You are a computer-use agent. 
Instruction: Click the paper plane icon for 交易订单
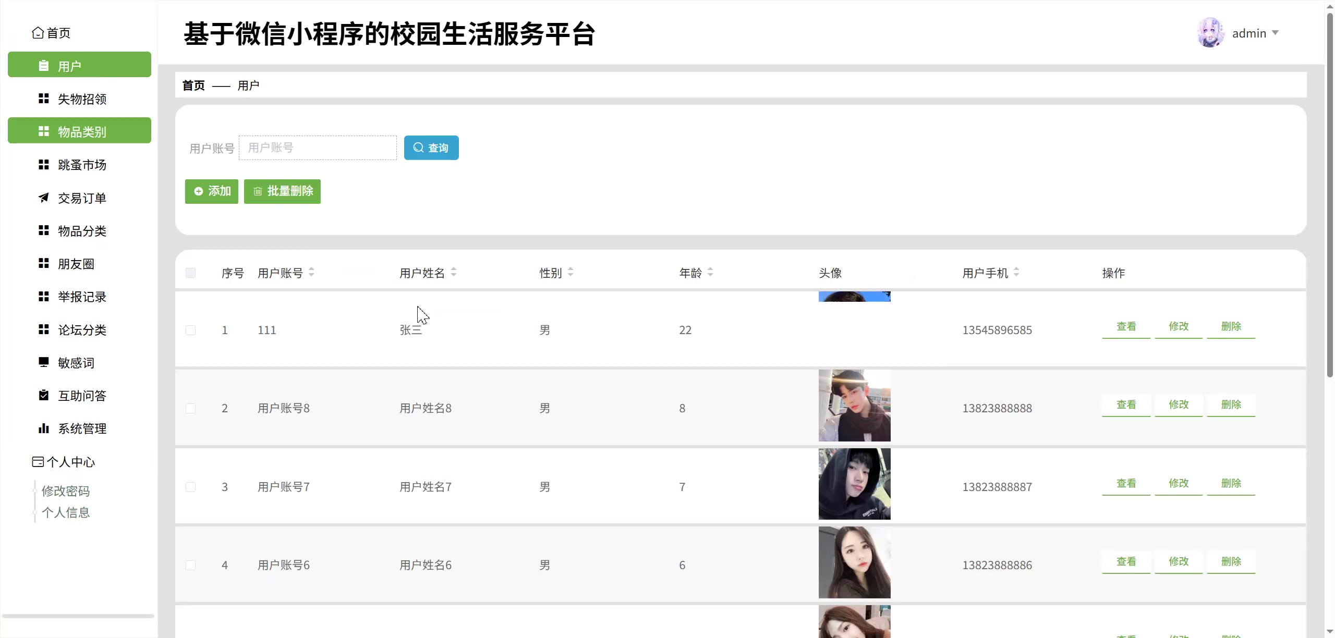[44, 198]
